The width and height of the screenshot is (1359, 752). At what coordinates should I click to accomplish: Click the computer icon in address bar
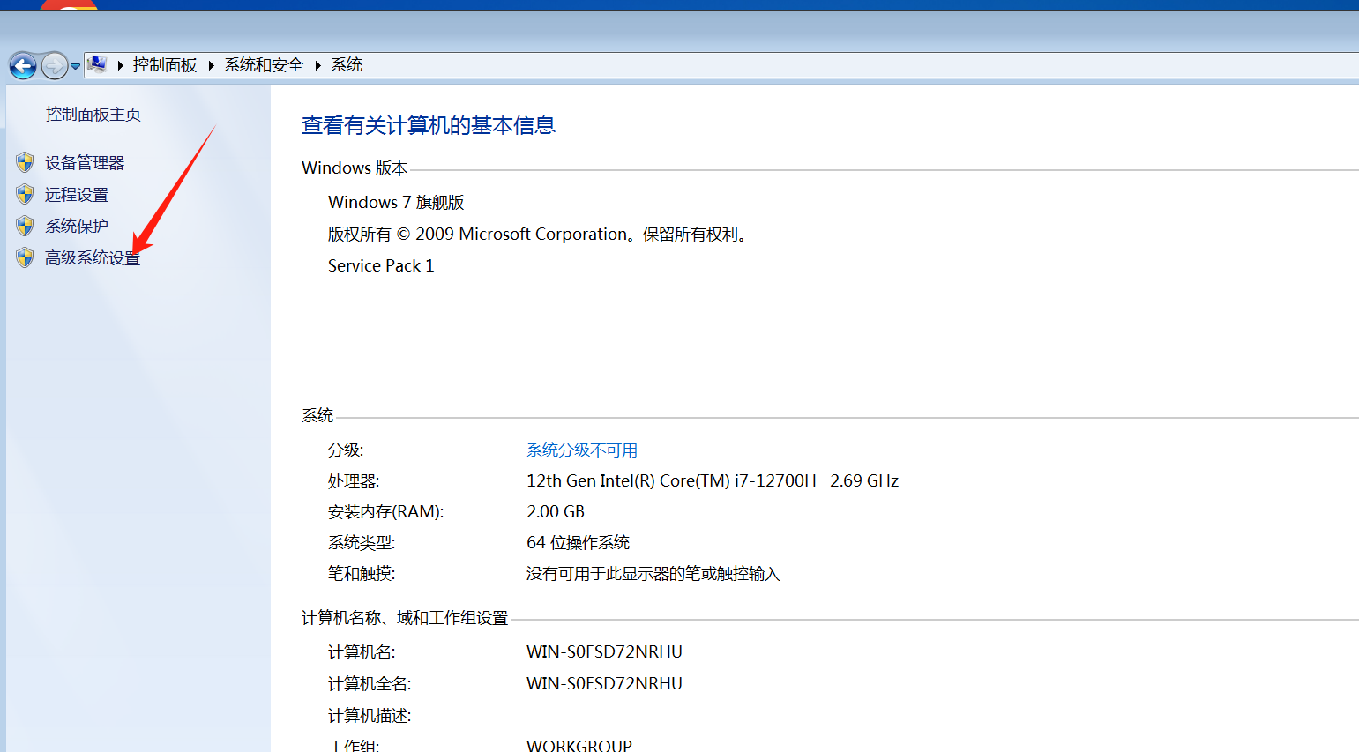(97, 64)
